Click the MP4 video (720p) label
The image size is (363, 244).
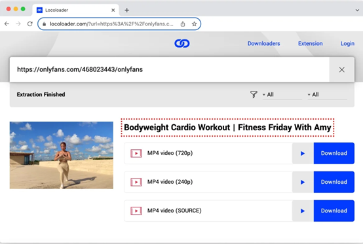pyautogui.click(x=170, y=153)
